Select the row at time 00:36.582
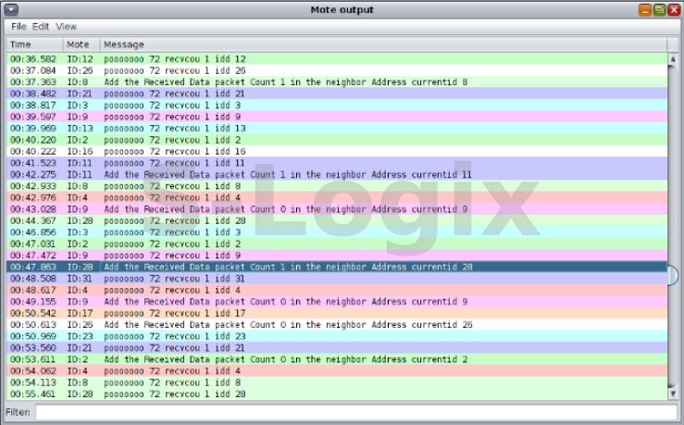The height and width of the screenshot is (425, 684). coord(337,59)
